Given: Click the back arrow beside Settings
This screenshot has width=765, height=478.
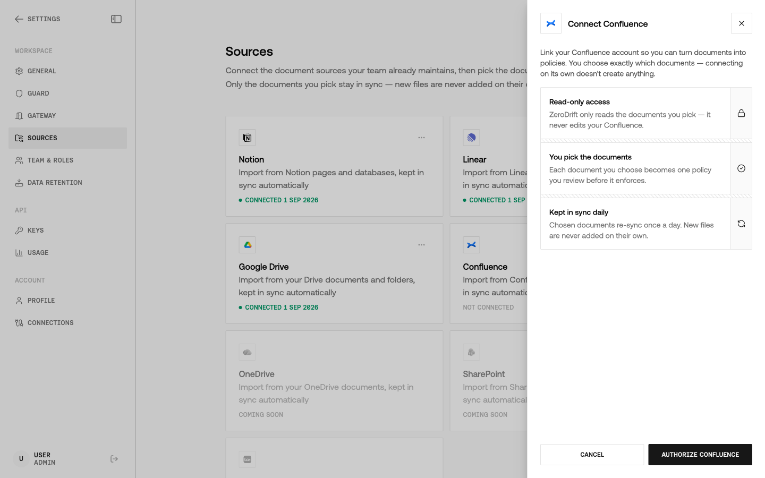Looking at the screenshot, I should point(19,19).
